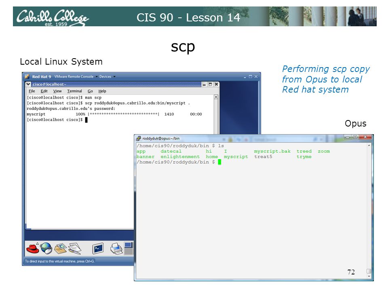Open the Red Hat main menu icon
Image resolution: width=388 pixels, height=291 pixels.
(32, 249)
